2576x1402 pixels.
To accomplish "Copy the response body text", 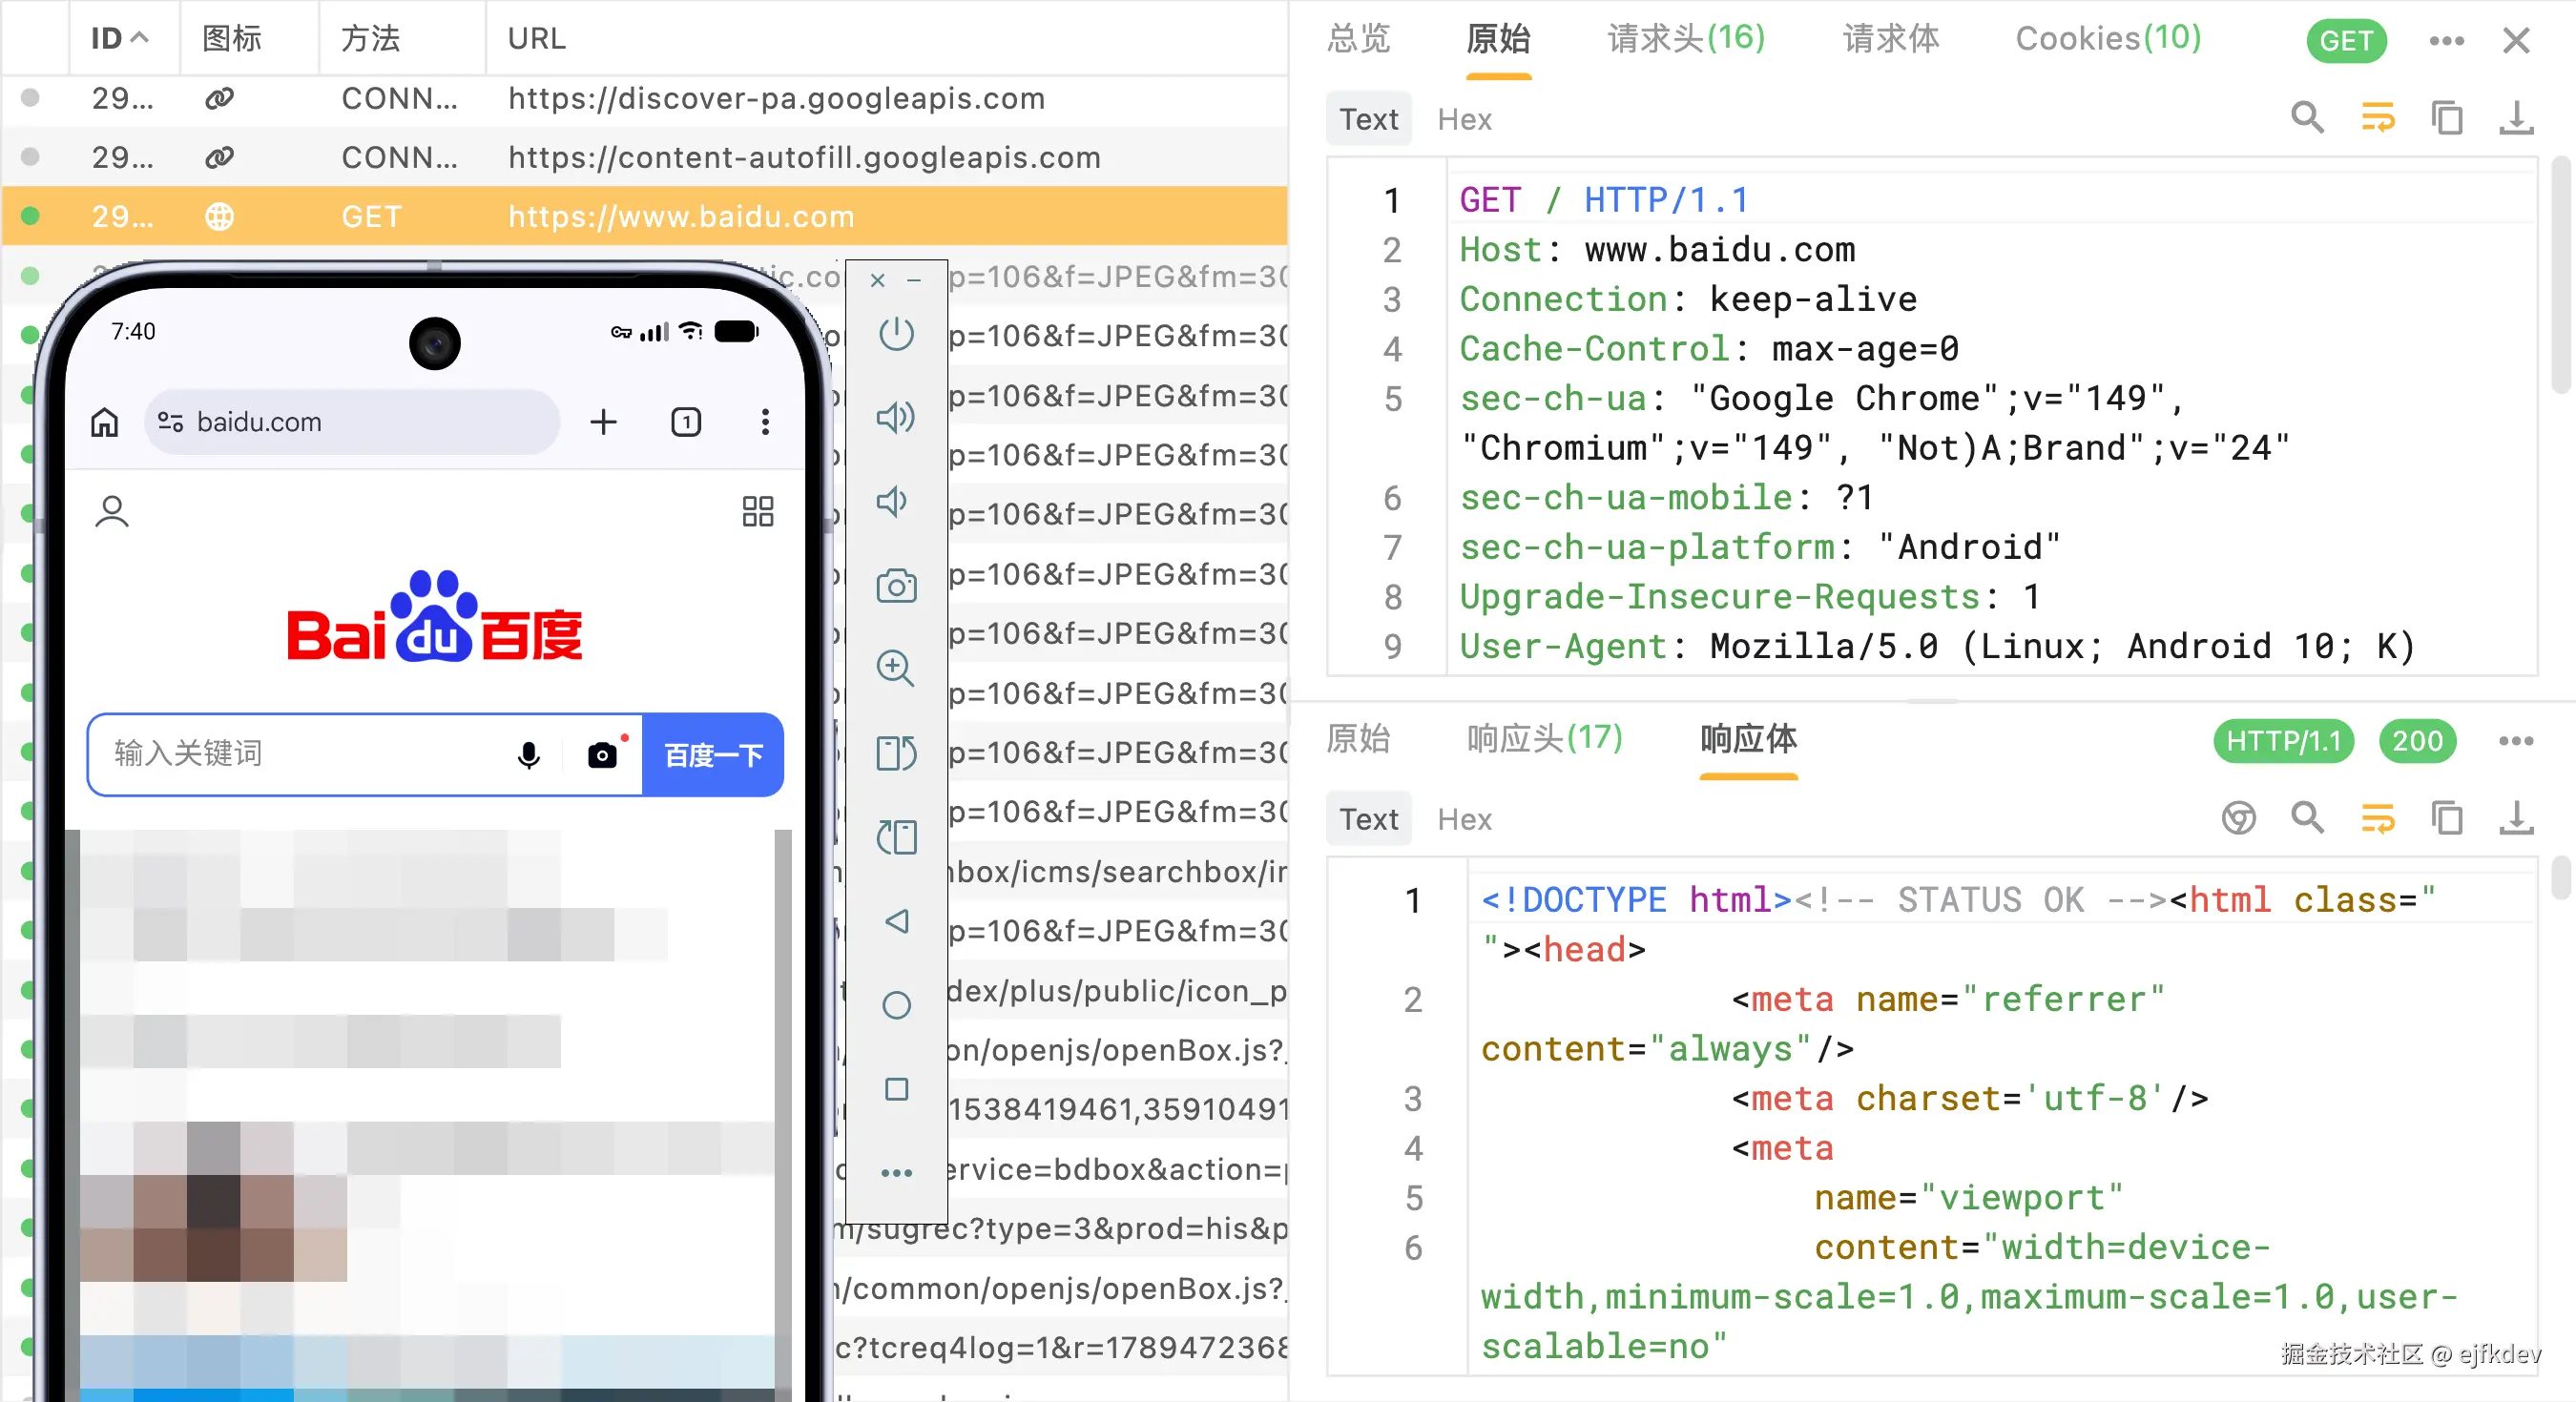I will click(2447, 818).
